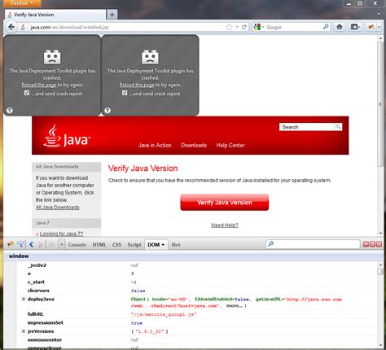Open the Google search engine selector
386x350 pixels.
(259, 27)
